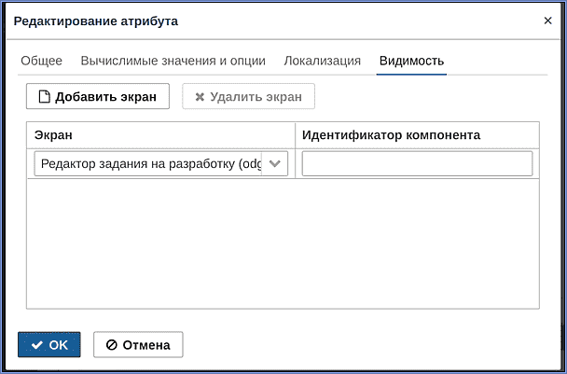Viewport: 567px width, 374px height.
Task: Switch to the Общее tab
Action: [41, 61]
